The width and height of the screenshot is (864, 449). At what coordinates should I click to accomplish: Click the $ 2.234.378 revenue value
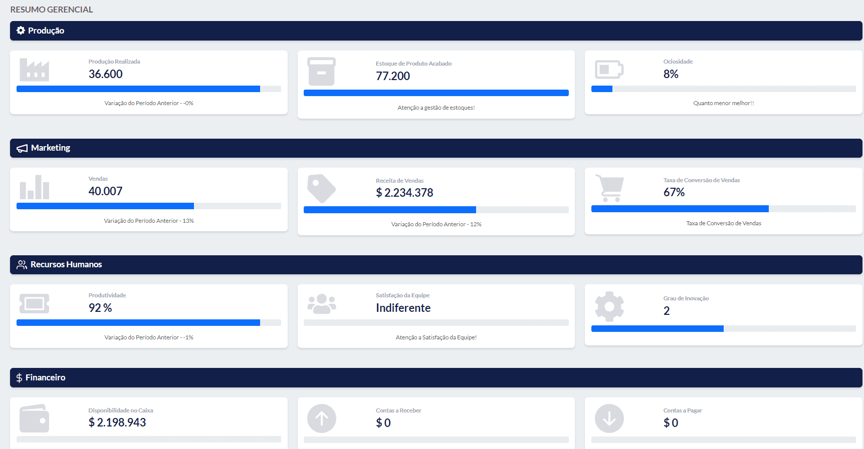404,193
